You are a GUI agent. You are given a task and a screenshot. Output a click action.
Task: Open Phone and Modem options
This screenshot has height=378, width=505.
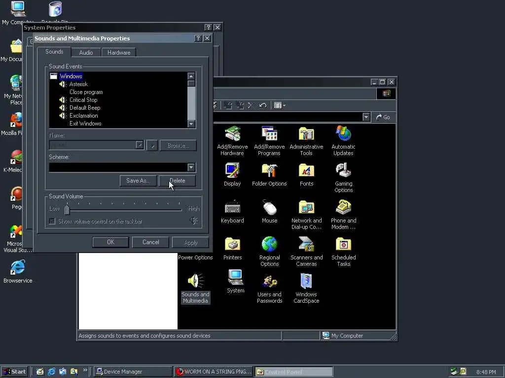[x=343, y=215]
